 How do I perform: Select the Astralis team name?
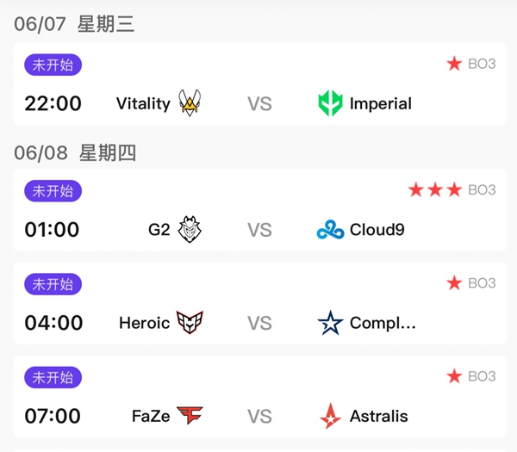point(378,416)
